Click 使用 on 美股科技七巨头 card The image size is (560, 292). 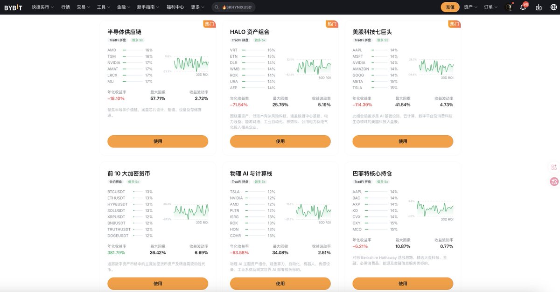(x=403, y=141)
